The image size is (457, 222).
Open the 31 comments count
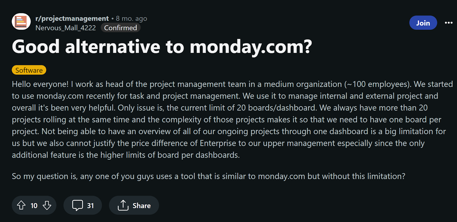point(90,205)
